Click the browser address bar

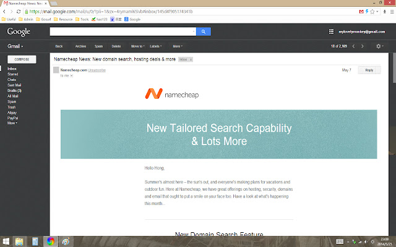(x=191, y=12)
